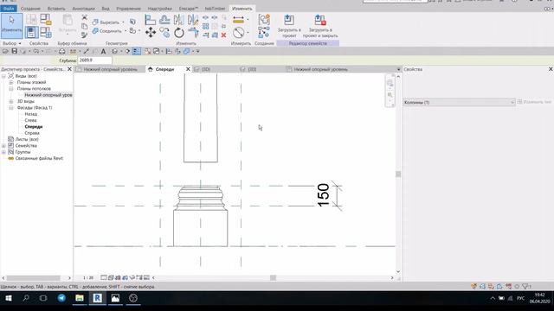Expand the Планы этажей node

(11, 82)
